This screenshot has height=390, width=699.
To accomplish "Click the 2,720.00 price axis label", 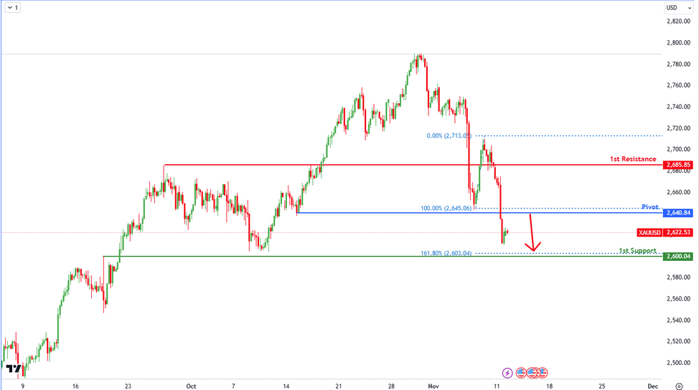I will pyautogui.click(x=678, y=128).
